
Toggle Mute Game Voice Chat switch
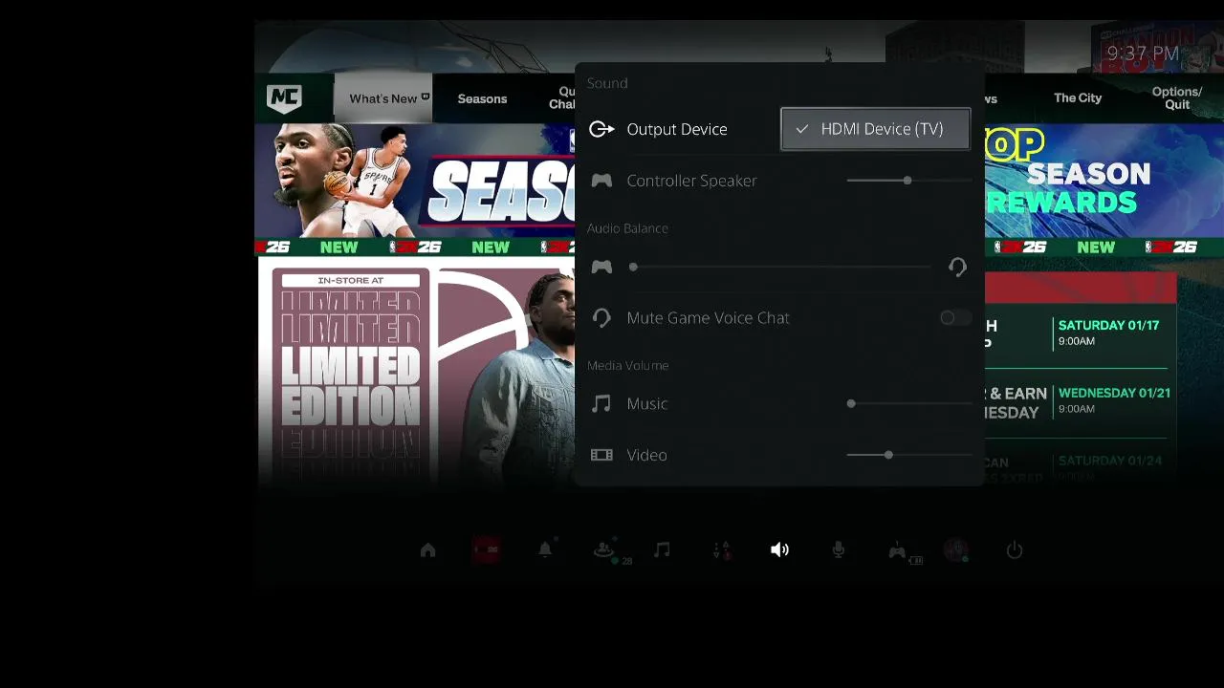click(x=954, y=318)
